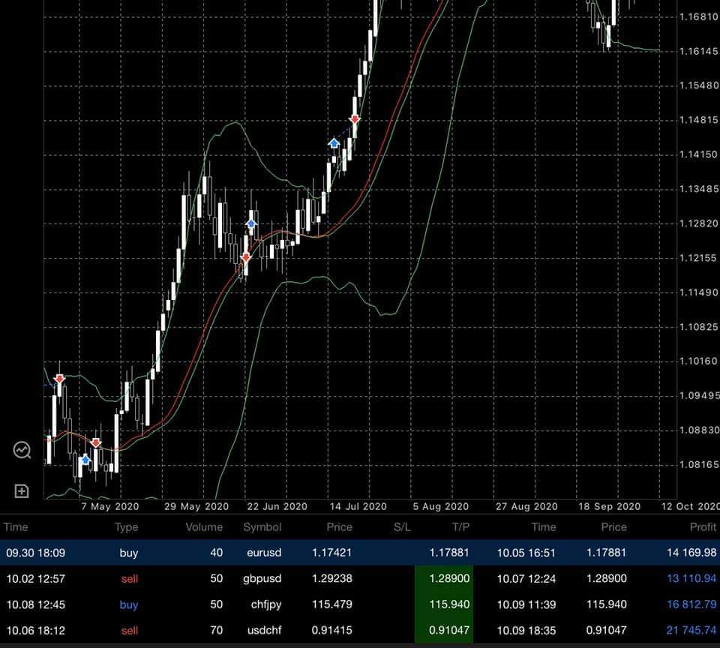Click the T/P column header
This screenshot has height=648, width=720.
460,527
